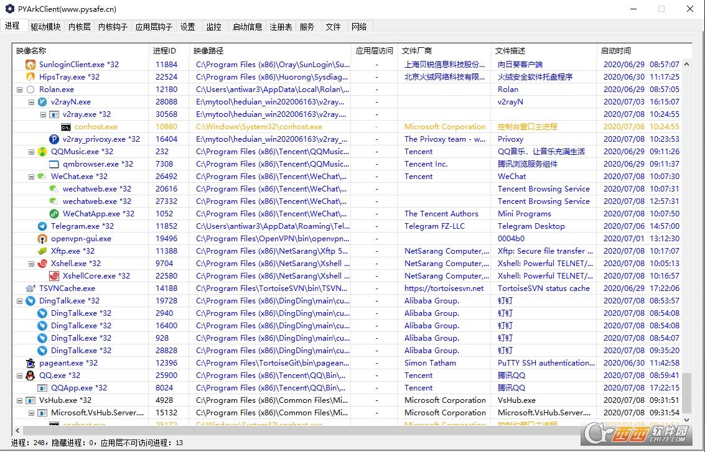The height and width of the screenshot is (452, 705).
Task: Collapse the v2ray.exe child node
Action: point(43,114)
